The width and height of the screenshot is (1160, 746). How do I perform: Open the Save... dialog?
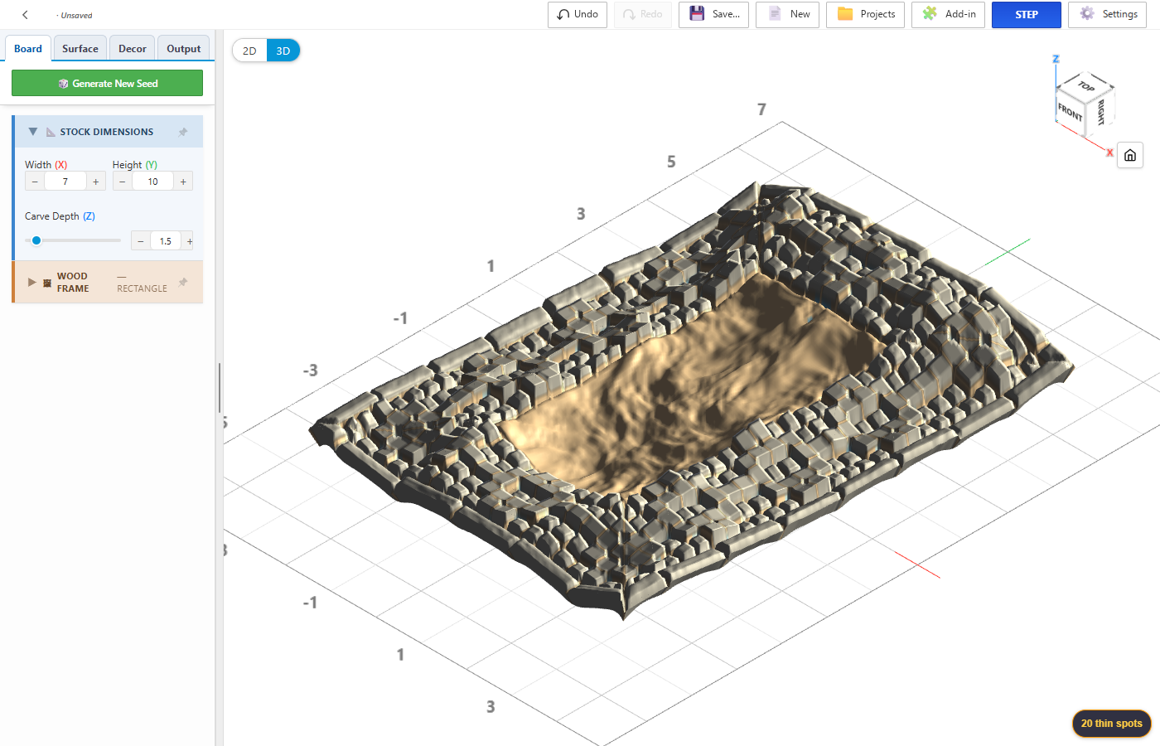[x=714, y=15]
